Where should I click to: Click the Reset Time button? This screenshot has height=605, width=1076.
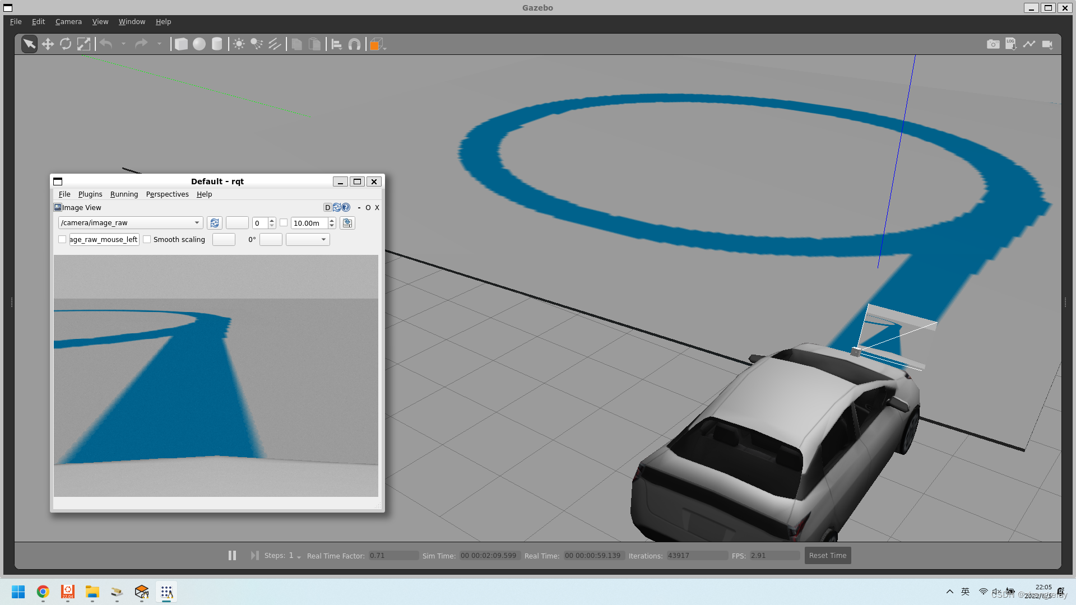tap(827, 555)
